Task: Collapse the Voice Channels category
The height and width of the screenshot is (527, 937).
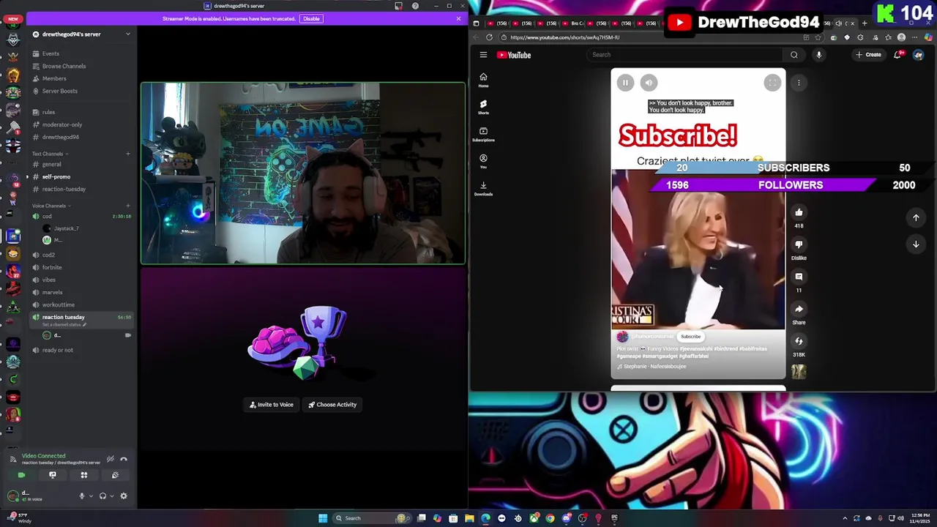Action: (x=51, y=206)
